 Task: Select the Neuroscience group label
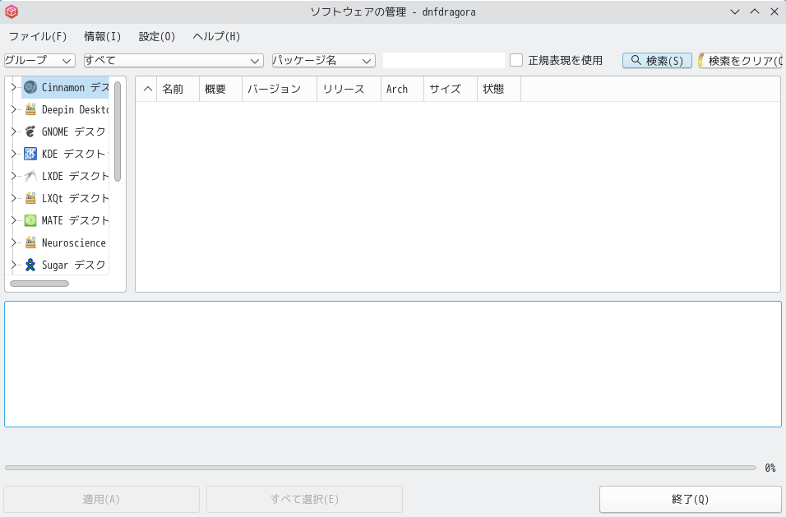74,243
